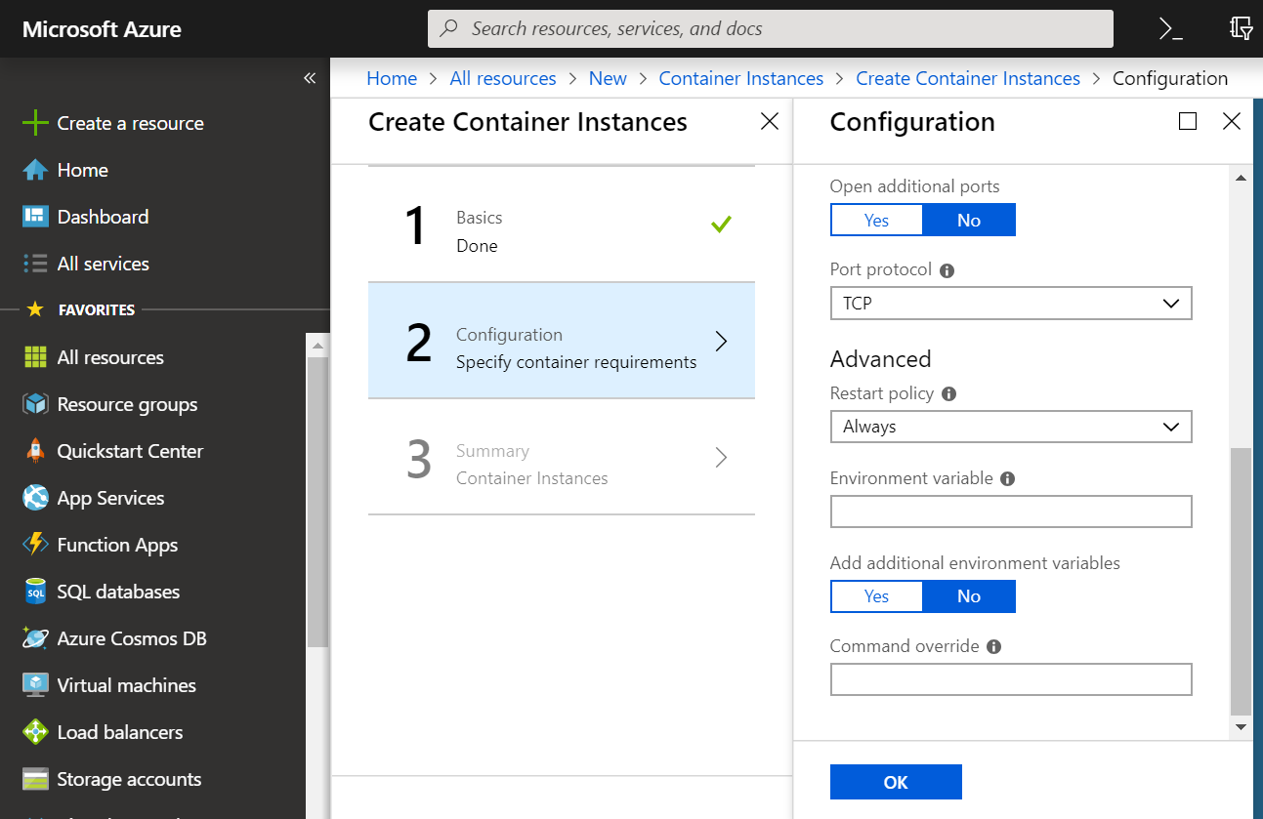Close the Configuration blade
The width and height of the screenshot is (1263, 819).
coord(1232,121)
